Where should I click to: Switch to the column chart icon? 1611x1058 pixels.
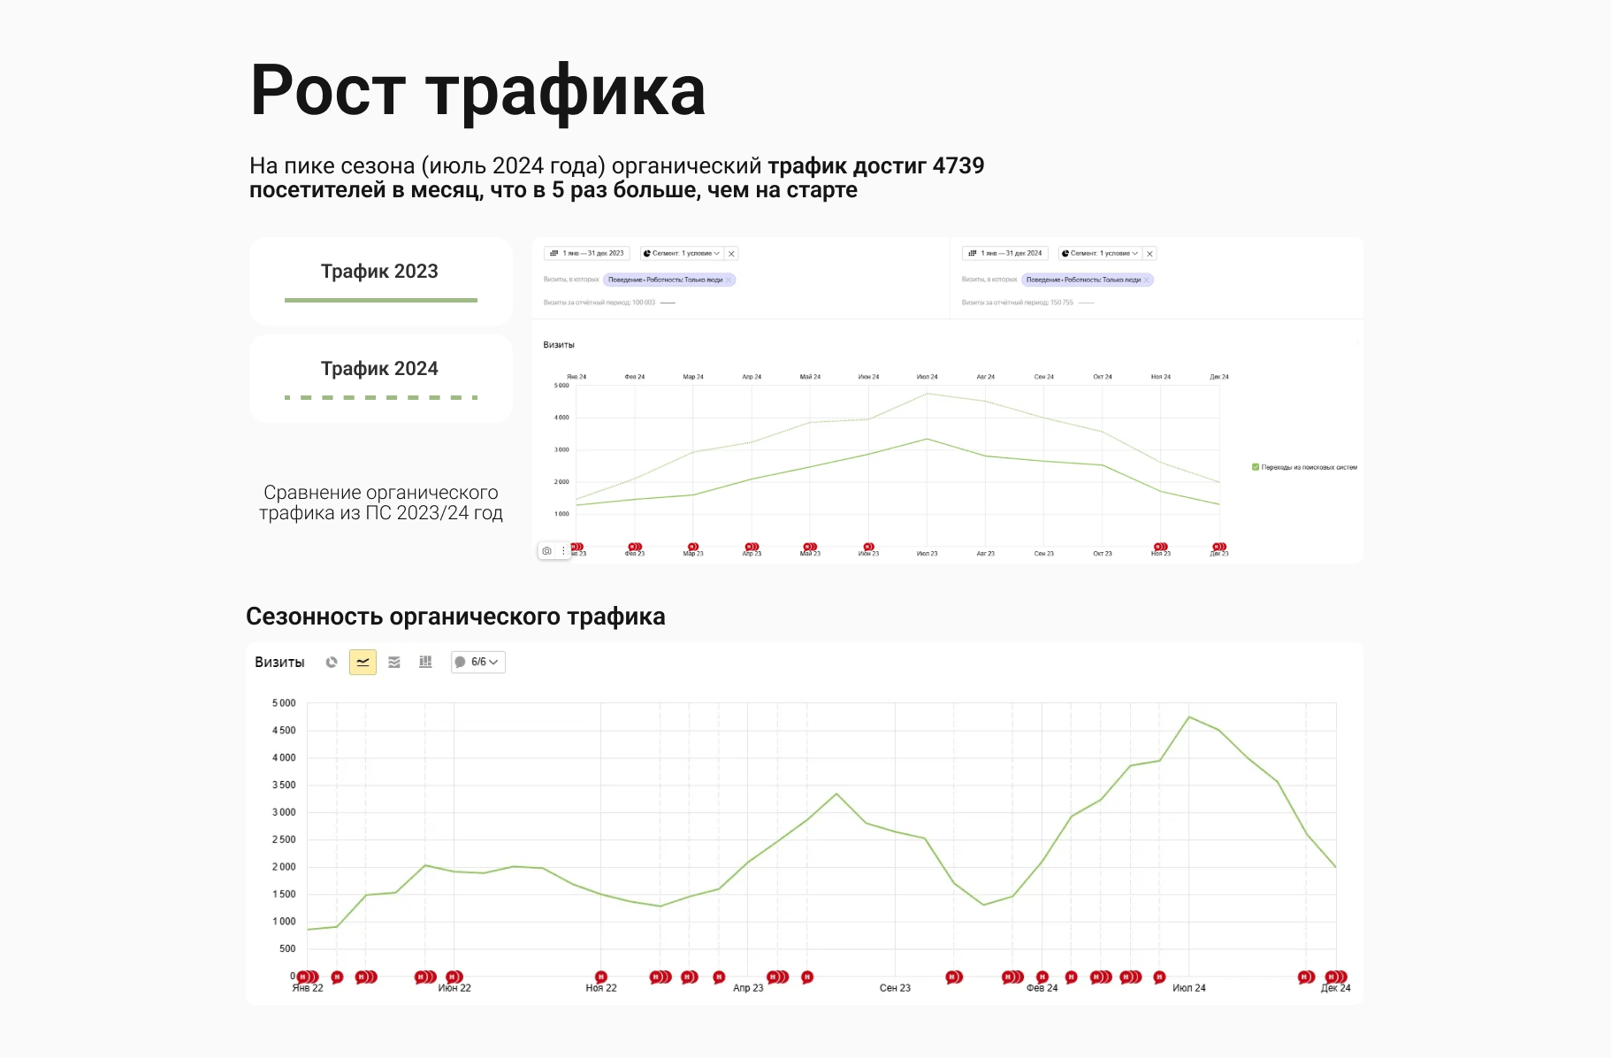point(425,662)
